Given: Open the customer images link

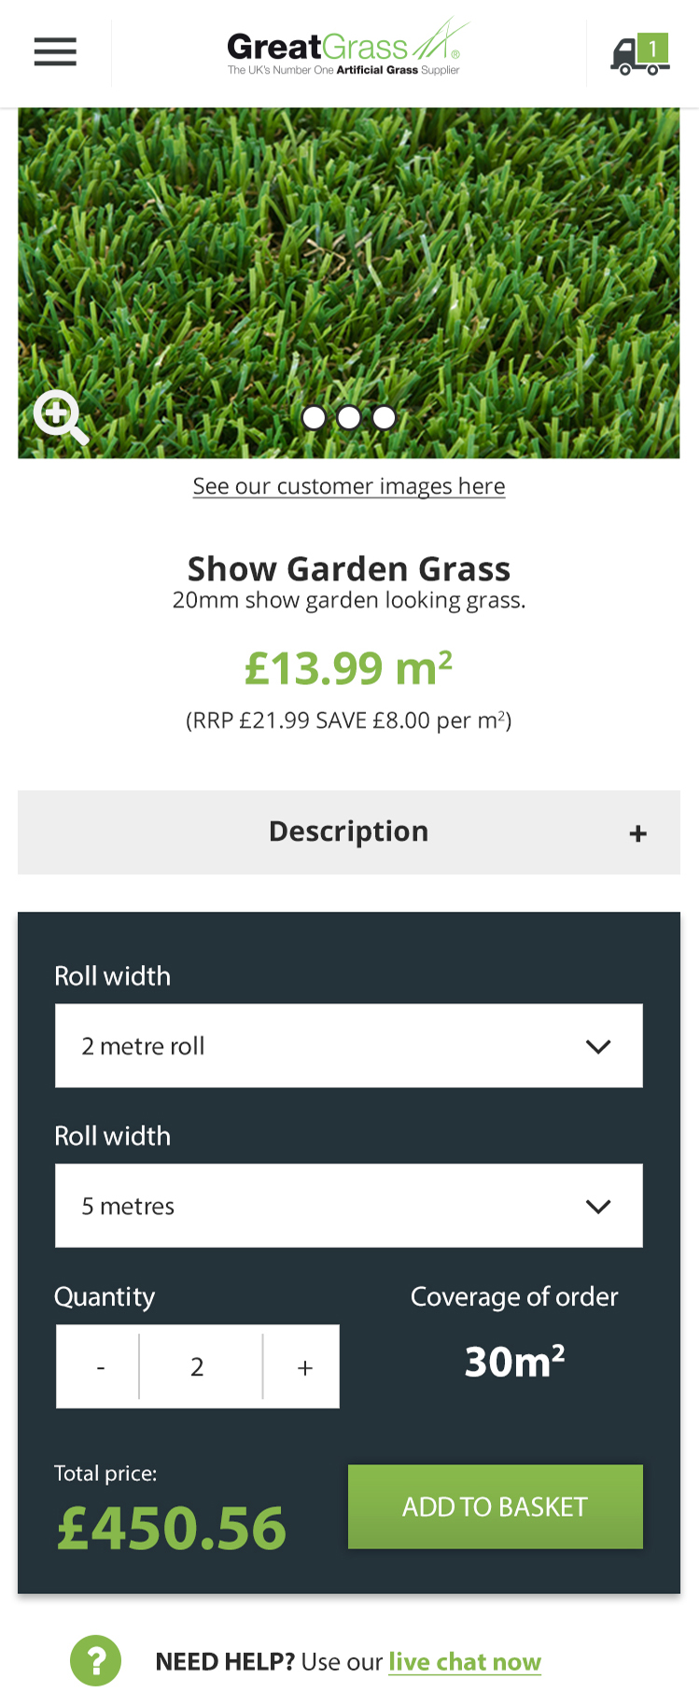Looking at the screenshot, I should 348,486.
